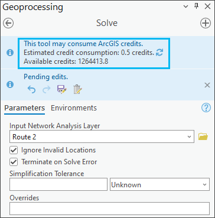The width and height of the screenshot is (215, 218).
Task: Browse for a network analysis layer
Action: coord(203,136)
